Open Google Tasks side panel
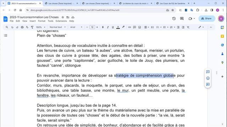The height and width of the screenshot is (127, 227). click(222, 45)
